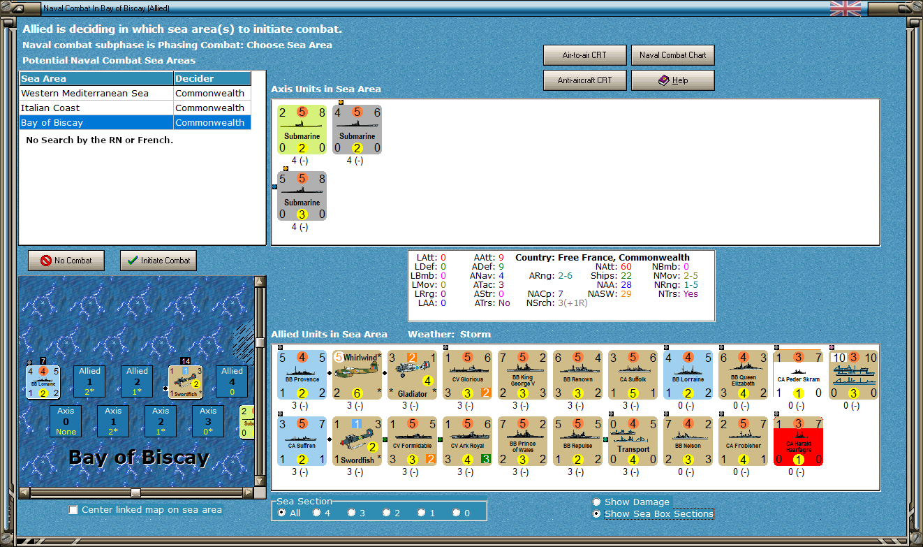Click the Axis 0 sea box

point(66,421)
